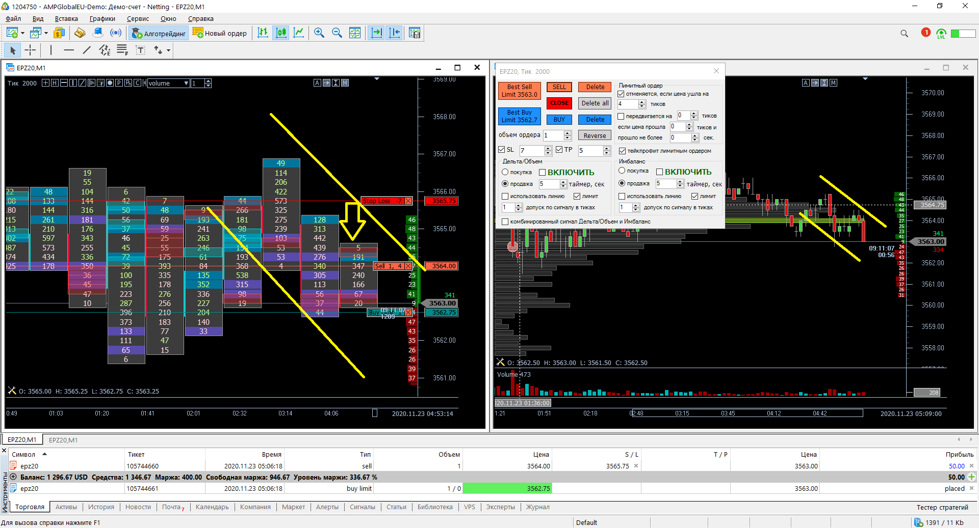Select 'покупка' radio in Дельта/Объем group
This screenshot has height=528, width=979.
click(x=505, y=172)
